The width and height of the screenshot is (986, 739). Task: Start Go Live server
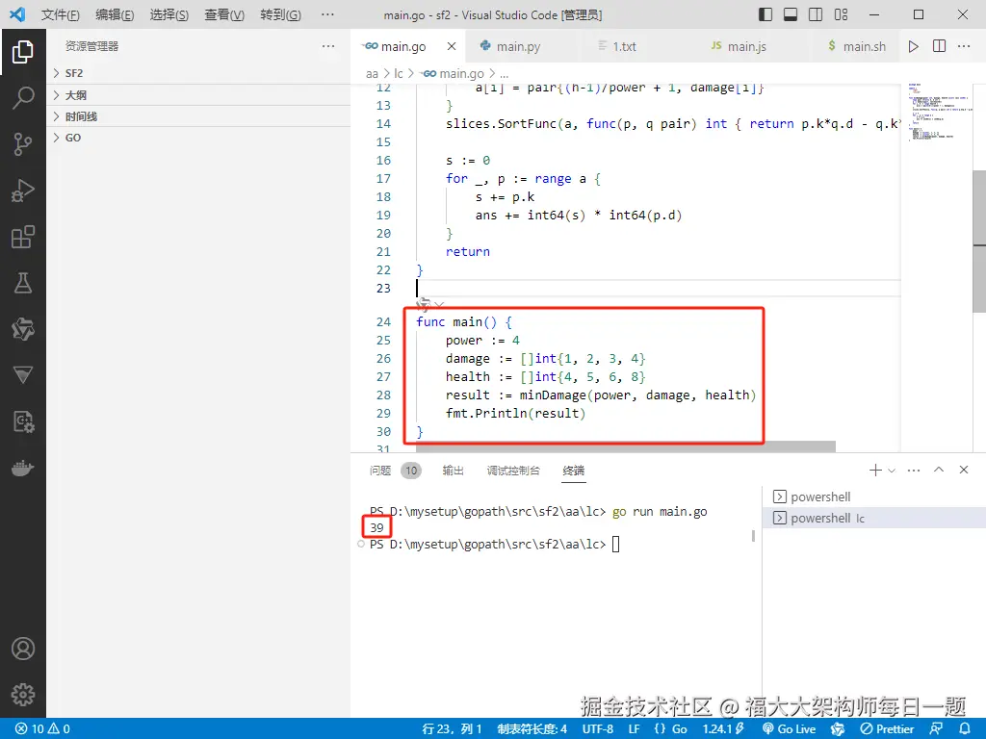click(790, 729)
